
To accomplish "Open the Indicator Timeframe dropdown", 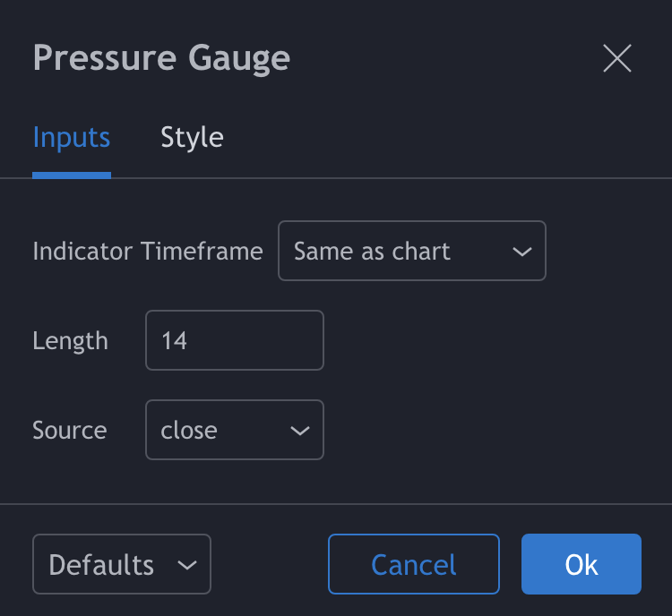I will (411, 252).
